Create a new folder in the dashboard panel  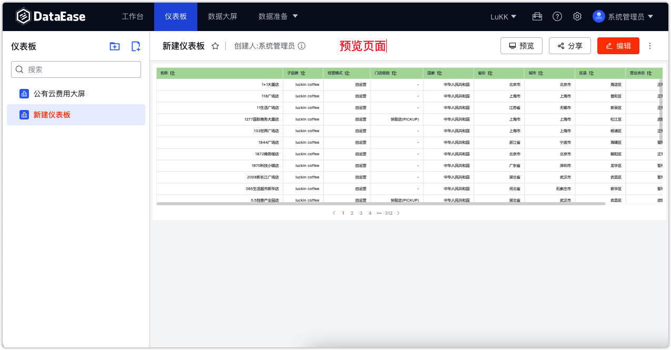pos(114,46)
